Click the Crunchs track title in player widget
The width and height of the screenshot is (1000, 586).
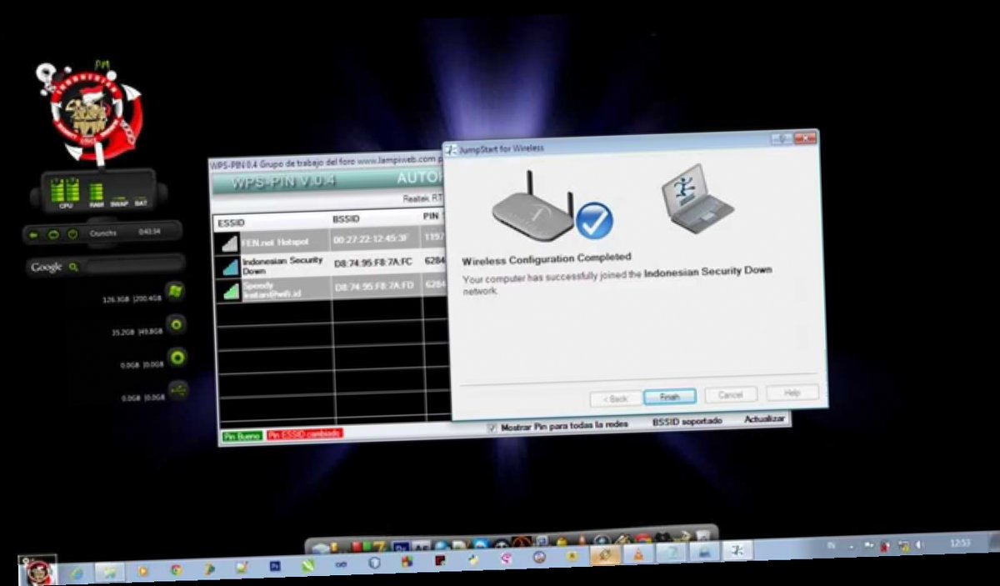103,233
